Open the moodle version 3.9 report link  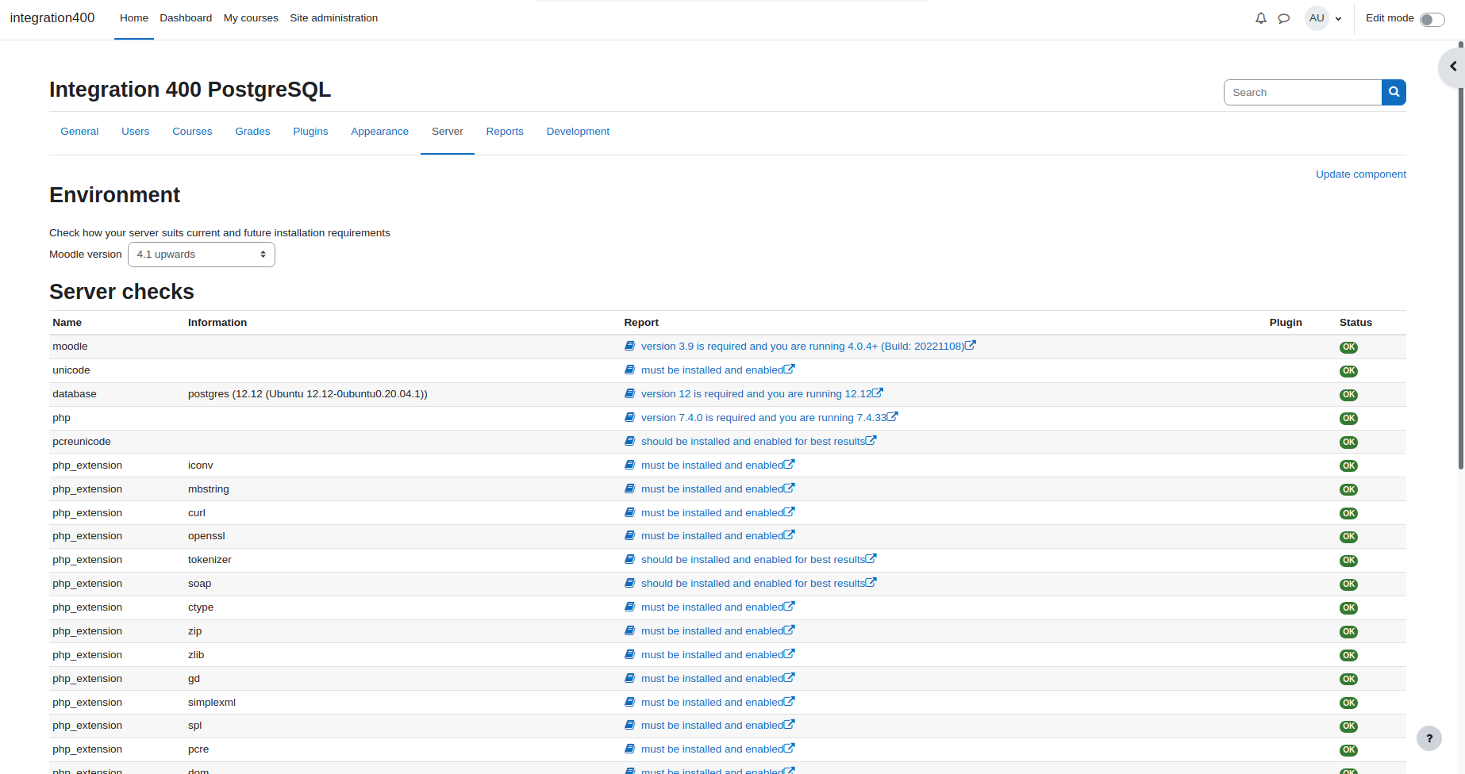coord(802,347)
